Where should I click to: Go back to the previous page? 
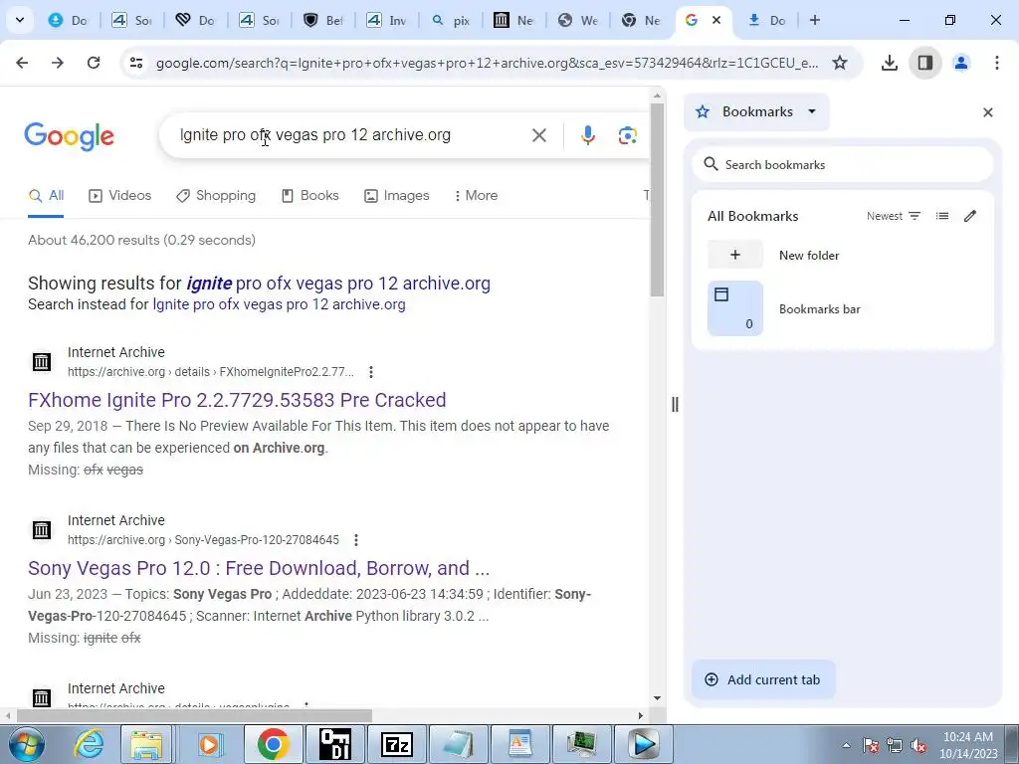pyautogui.click(x=22, y=63)
